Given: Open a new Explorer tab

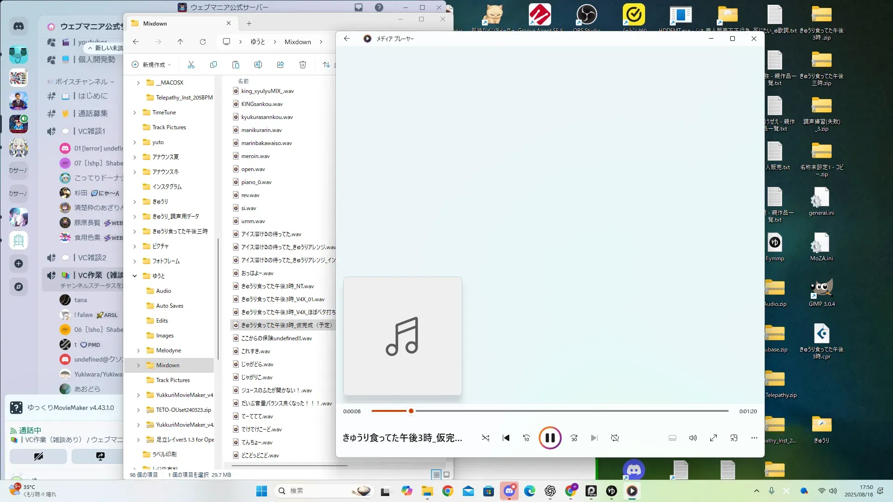Looking at the screenshot, I should pyautogui.click(x=249, y=23).
